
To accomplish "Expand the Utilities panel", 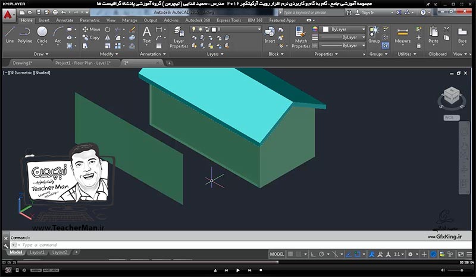I will 407,54.
